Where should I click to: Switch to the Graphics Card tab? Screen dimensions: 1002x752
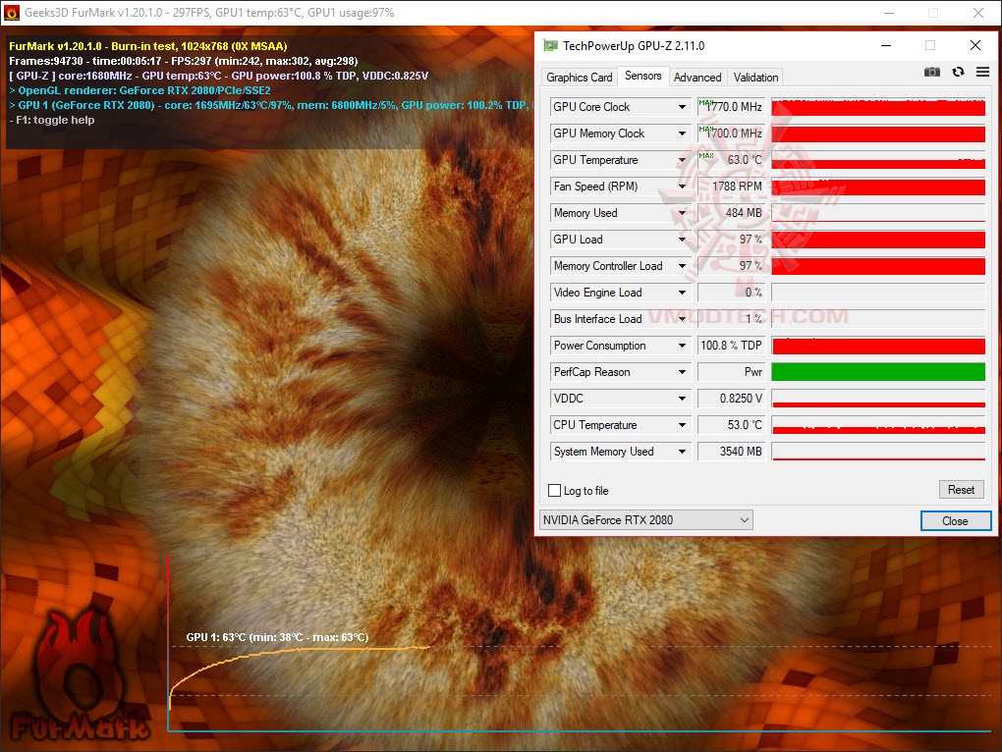[579, 78]
